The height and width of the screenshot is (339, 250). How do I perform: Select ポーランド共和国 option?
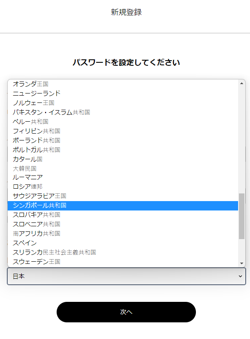[x=123, y=140]
